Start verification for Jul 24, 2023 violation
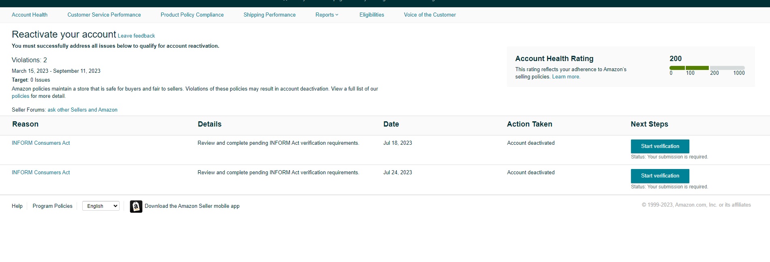This screenshot has width=770, height=262. coord(660,176)
